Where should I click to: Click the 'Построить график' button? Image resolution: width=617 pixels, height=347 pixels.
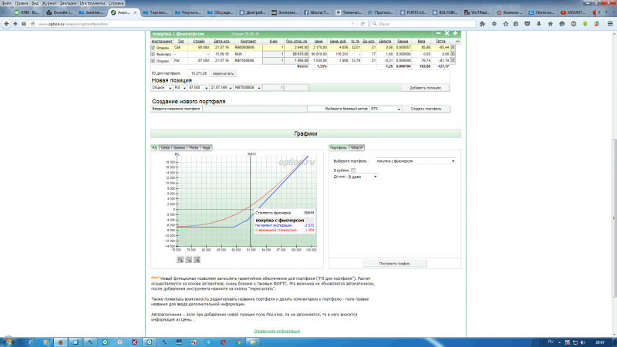tap(394, 264)
